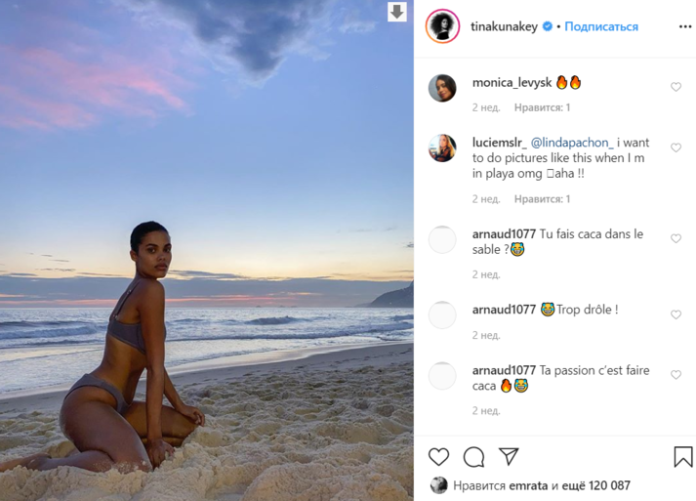696x501 pixels.
Task: Like arnaud1077's "Ta passion" comment
Action: 676,375
